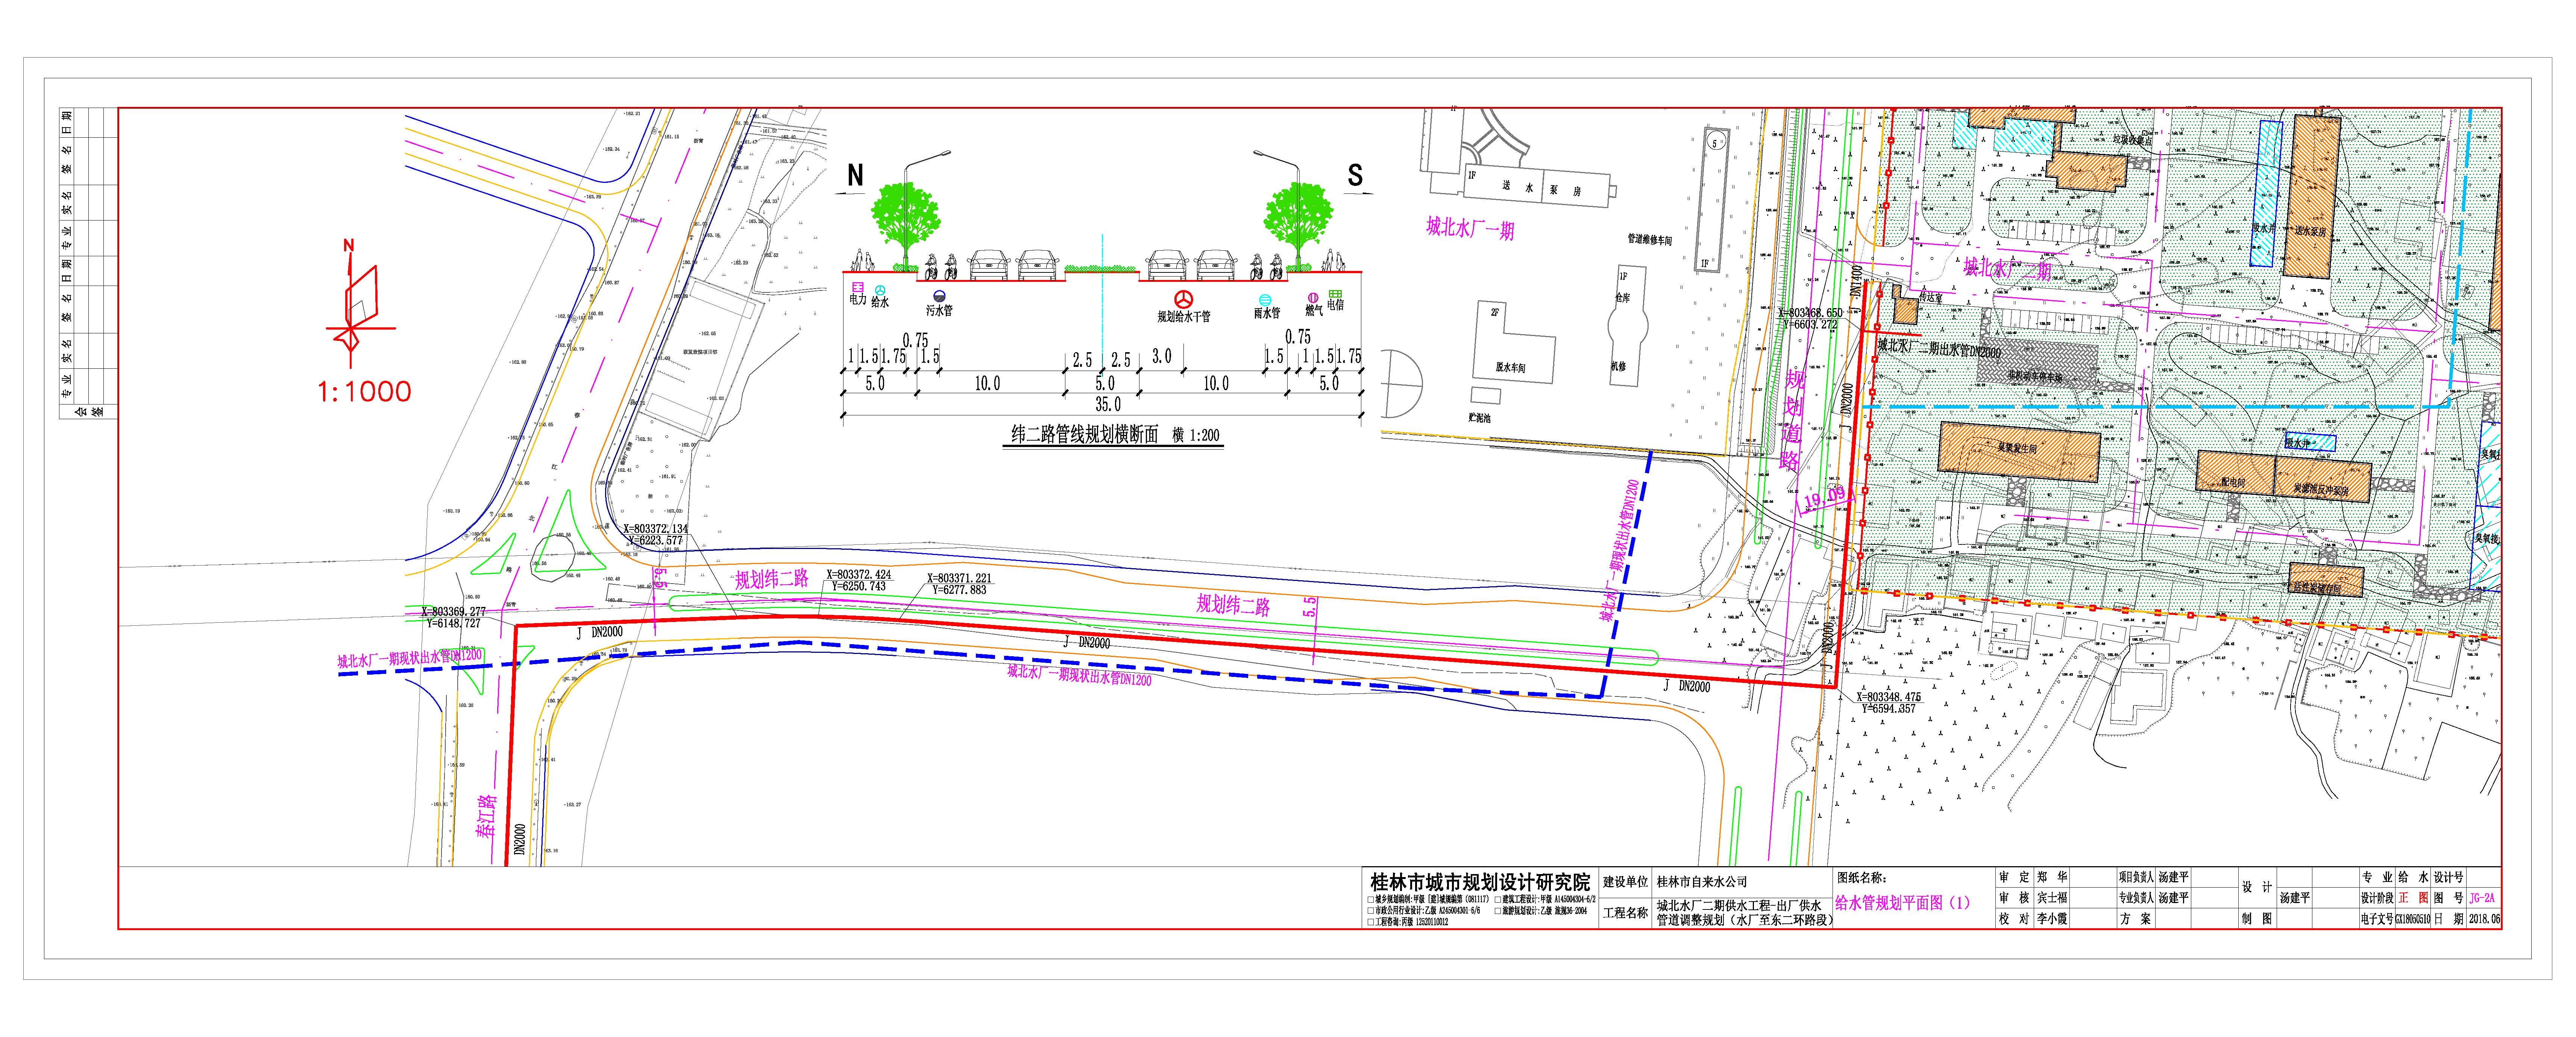Click the 建筑工程设计 qualification checkbox
The width and height of the screenshot is (2576, 1037).
tap(1498, 900)
